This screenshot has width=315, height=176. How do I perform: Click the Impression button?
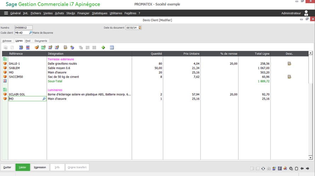[x=40, y=167]
